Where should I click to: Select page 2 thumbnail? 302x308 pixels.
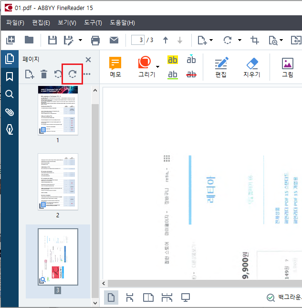point(58,182)
